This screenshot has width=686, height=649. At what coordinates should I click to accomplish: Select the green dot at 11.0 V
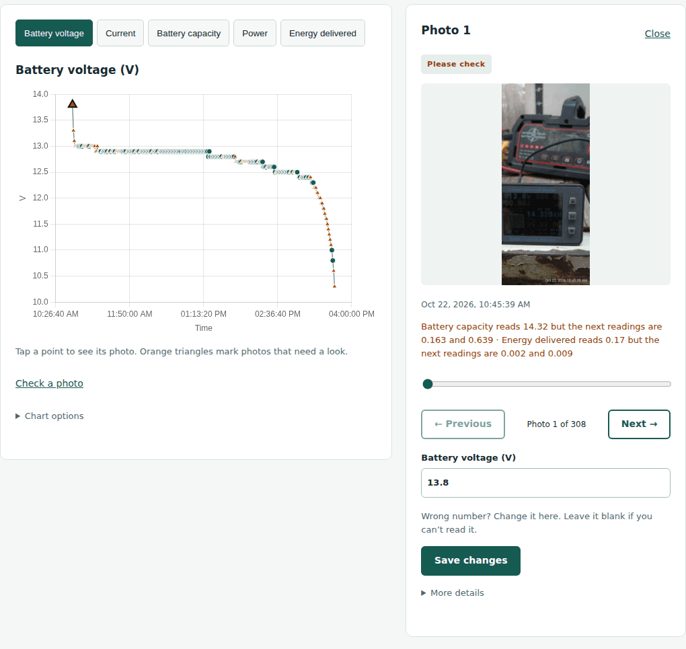click(x=332, y=250)
